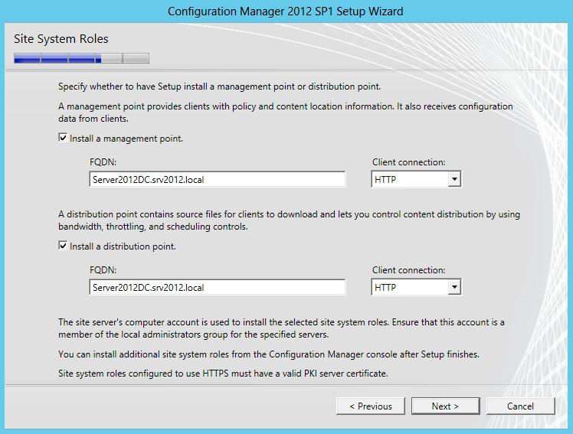Click the distribution point description text
Viewport: 573px width, 434px height.
tap(289, 220)
